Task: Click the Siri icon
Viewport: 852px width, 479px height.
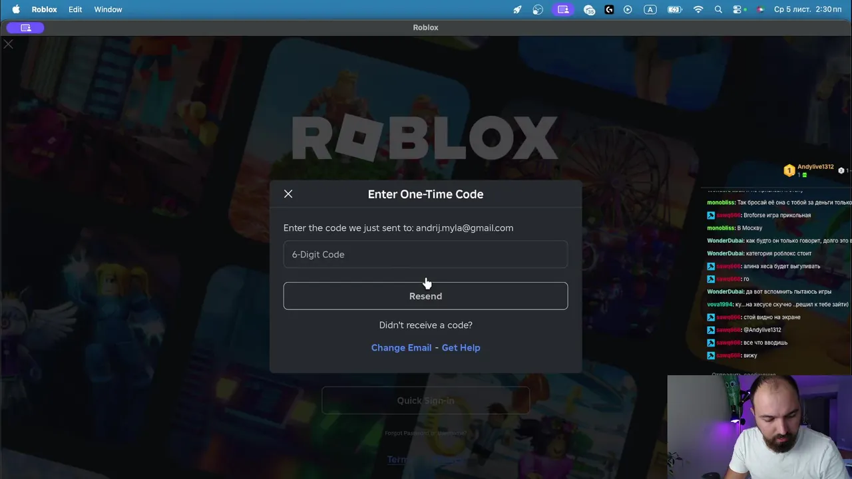Action: (x=760, y=9)
